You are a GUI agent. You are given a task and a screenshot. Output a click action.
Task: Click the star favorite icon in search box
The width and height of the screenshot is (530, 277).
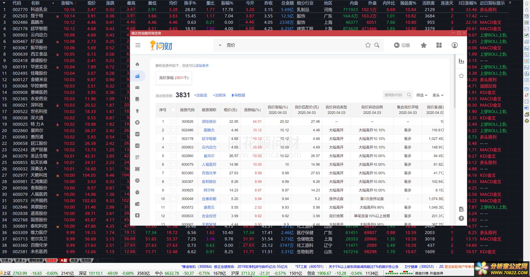[368, 45]
